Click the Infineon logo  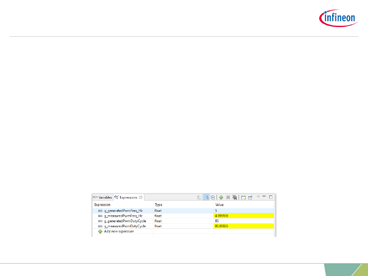tap(339, 18)
